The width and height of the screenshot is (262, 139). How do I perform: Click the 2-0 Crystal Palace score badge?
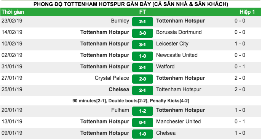[142, 79]
